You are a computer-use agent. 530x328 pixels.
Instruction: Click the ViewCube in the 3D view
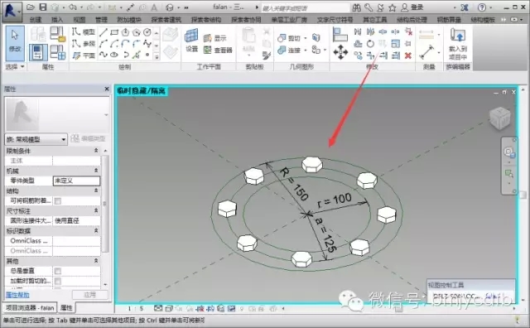pos(499,118)
